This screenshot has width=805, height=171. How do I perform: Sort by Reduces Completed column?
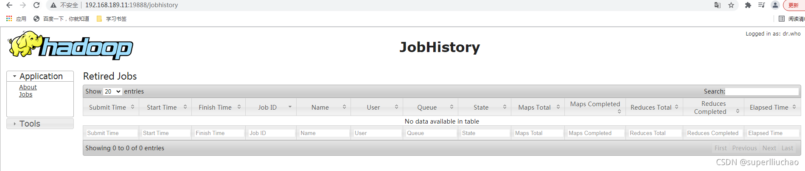(713, 108)
